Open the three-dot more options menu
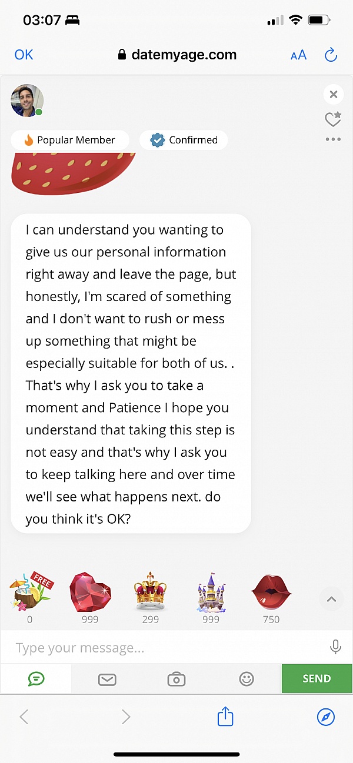 (333, 140)
